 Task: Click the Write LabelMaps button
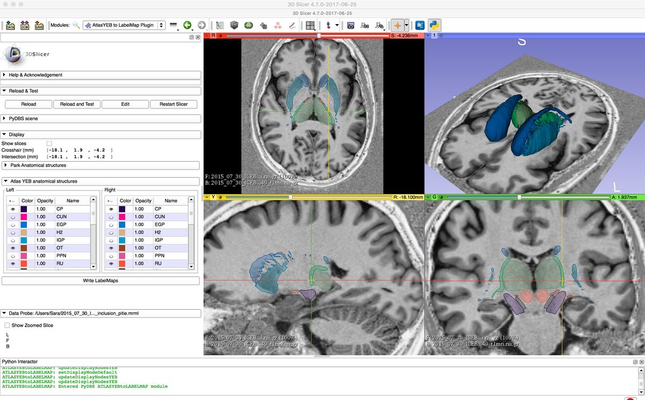click(x=101, y=280)
